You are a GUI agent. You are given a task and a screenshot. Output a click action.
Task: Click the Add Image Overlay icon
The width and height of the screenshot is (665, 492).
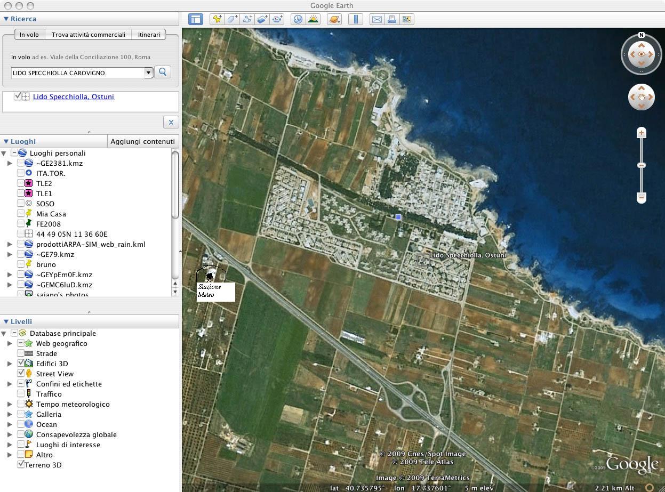[262, 19]
